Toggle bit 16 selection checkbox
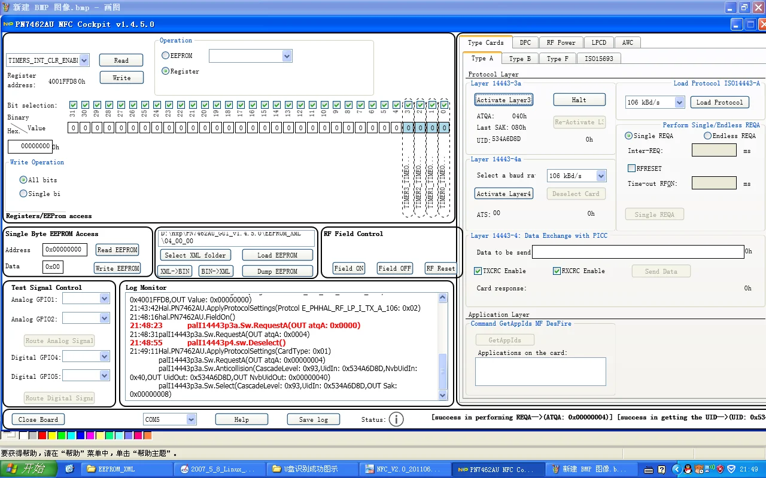The height and width of the screenshot is (478, 766). click(253, 105)
